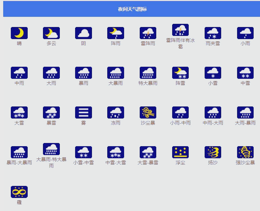Image resolution: width=260 pixels, height=211 pixels.
Task: Click the 阴 overcast cloud icon
Action: pyautogui.click(x=84, y=33)
